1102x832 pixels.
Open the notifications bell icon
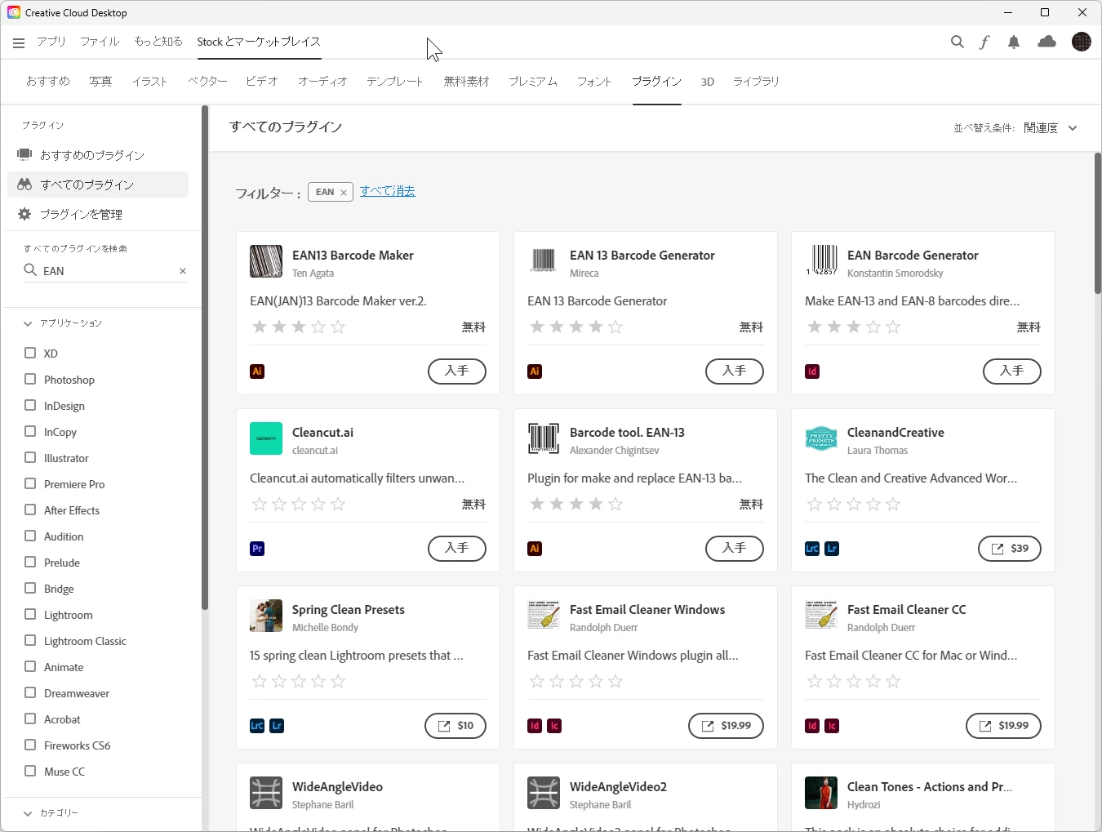[1014, 42]
